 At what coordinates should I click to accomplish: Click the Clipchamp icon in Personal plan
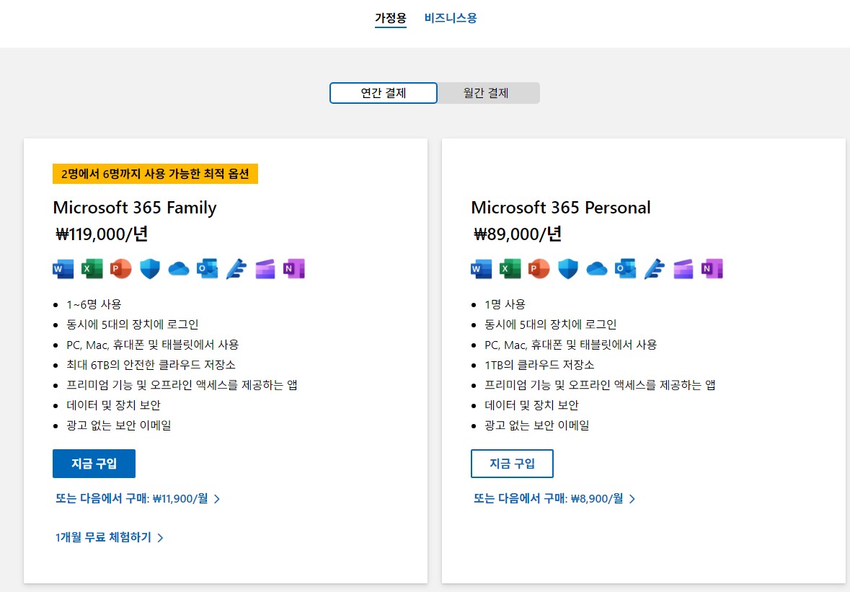(683, 269)
